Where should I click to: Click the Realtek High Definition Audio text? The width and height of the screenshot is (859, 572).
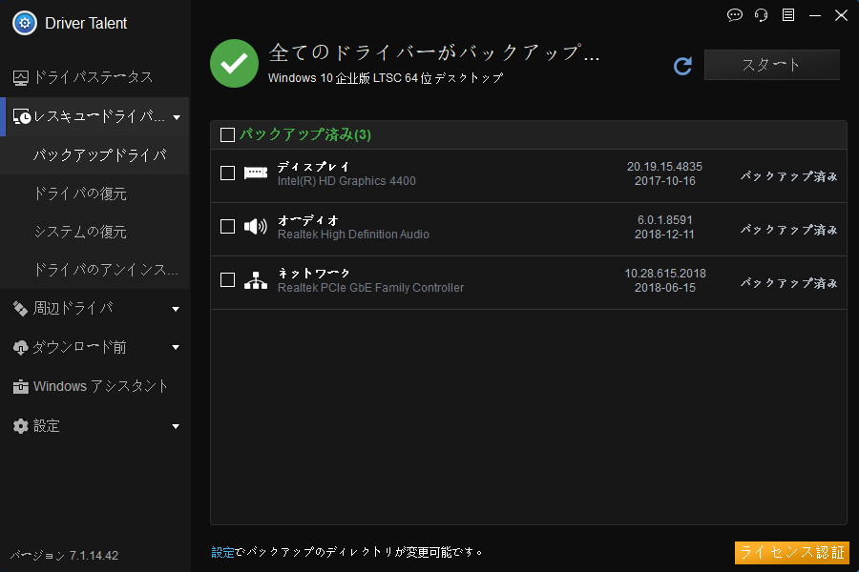coord(353,235)
